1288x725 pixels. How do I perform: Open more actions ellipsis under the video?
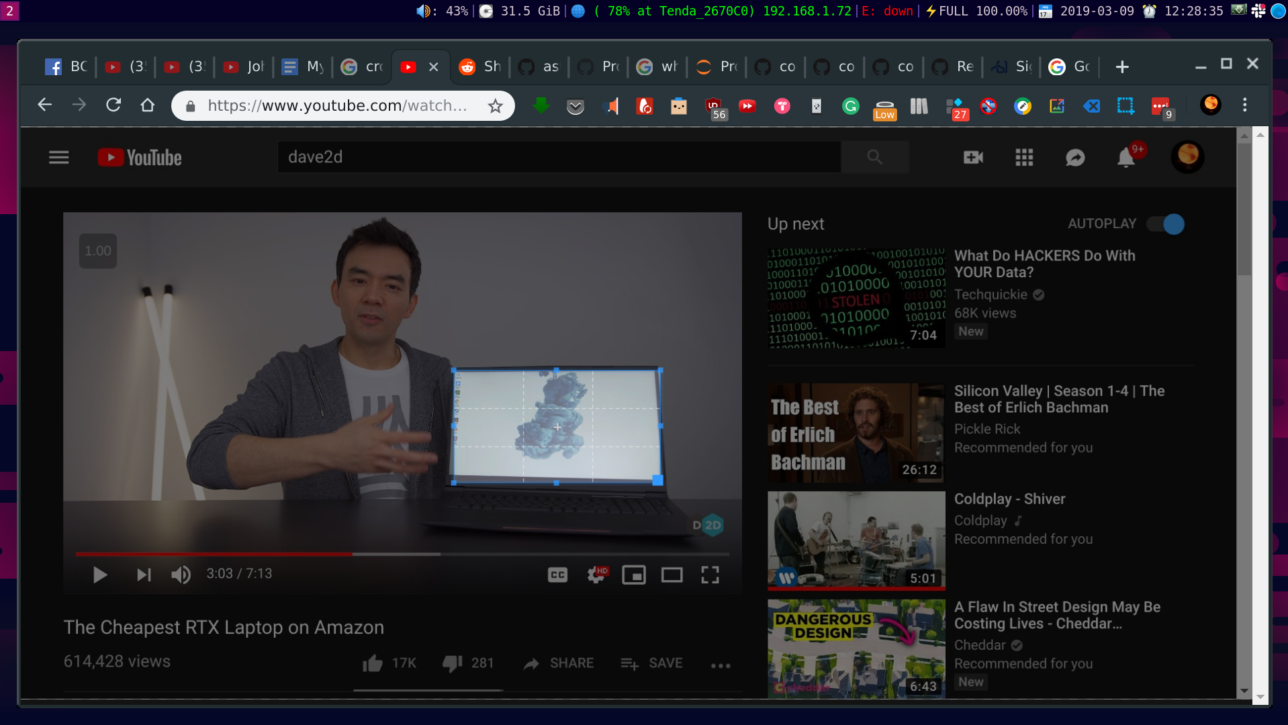pos(721,665)
